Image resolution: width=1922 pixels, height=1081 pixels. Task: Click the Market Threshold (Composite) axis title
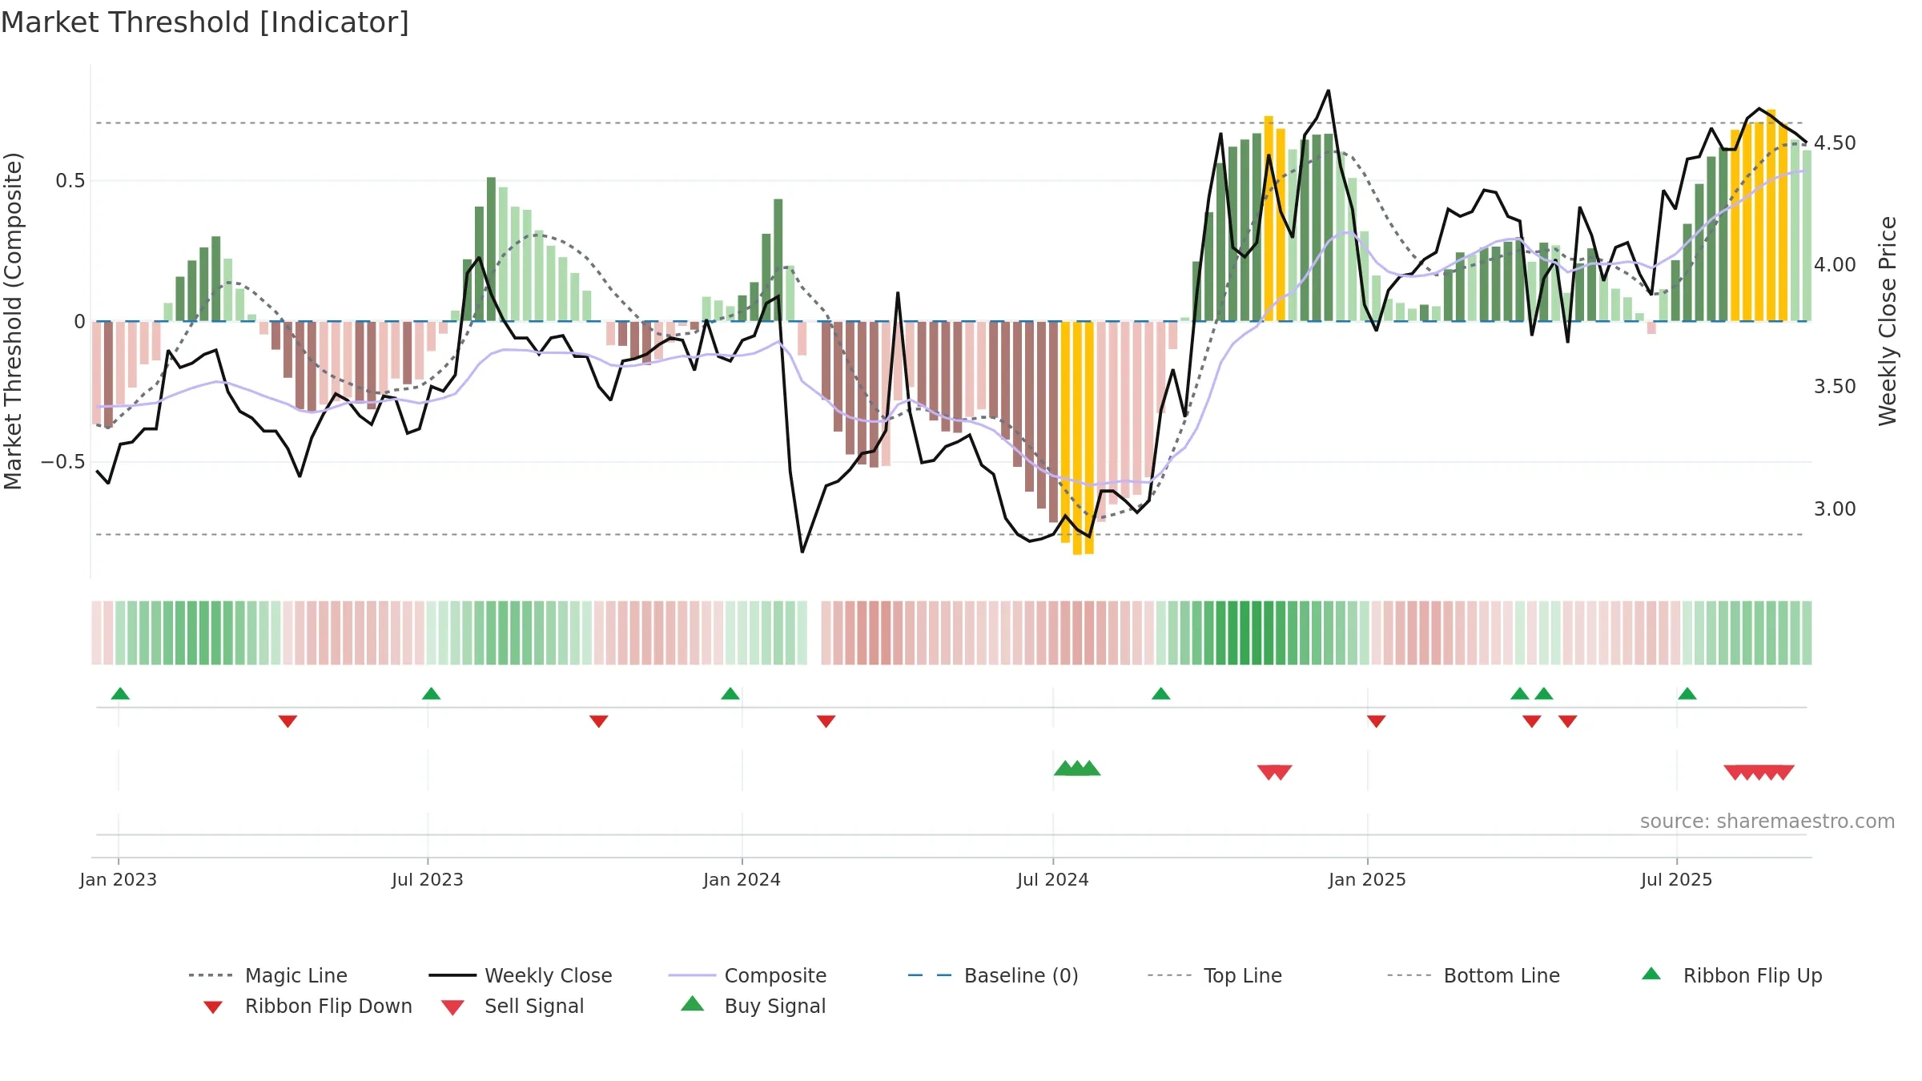[14, 320]
